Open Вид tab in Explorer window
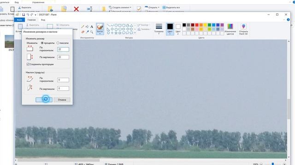 (x=17, y=2)
